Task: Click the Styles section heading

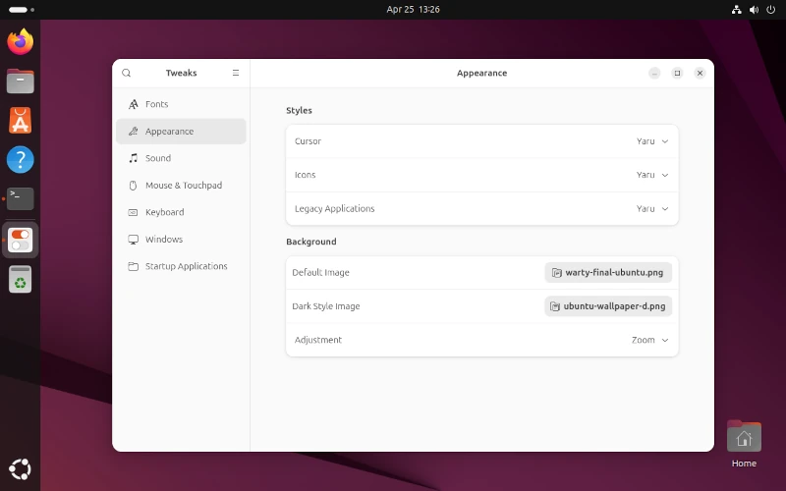Action: tap(299, 110)
